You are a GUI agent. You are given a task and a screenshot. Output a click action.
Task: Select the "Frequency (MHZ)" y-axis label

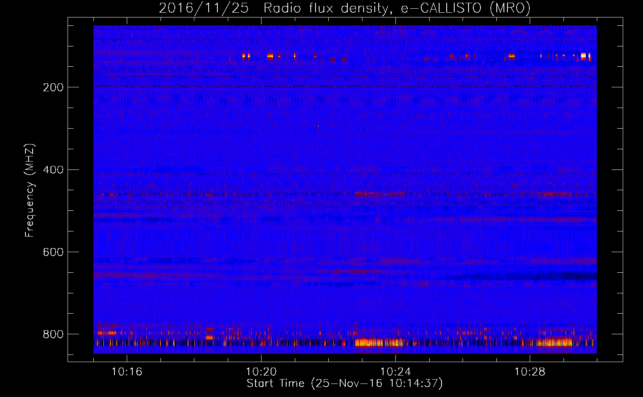30,190
